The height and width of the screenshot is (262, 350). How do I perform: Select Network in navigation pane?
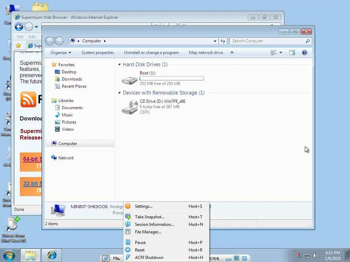[x=66, y=158]
